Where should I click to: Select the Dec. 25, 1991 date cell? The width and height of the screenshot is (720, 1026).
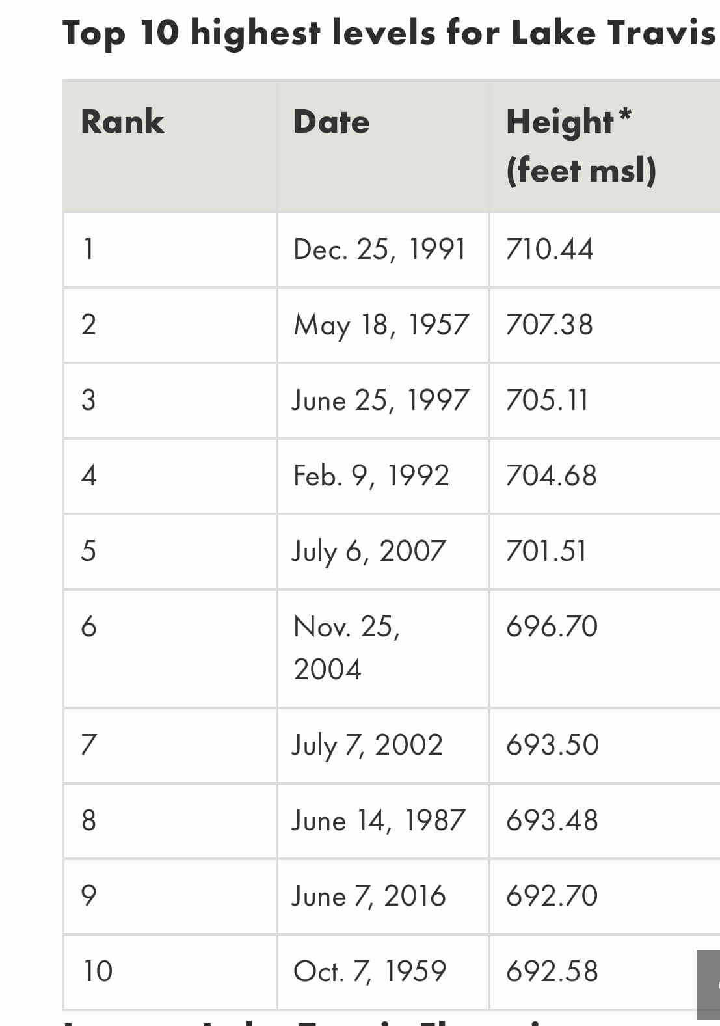pos(379,249)
